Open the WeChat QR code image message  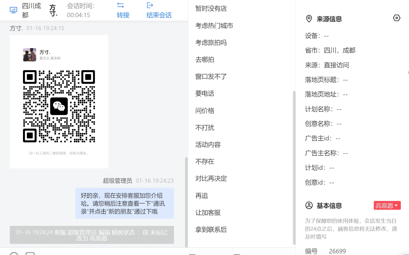click(59, 102)
